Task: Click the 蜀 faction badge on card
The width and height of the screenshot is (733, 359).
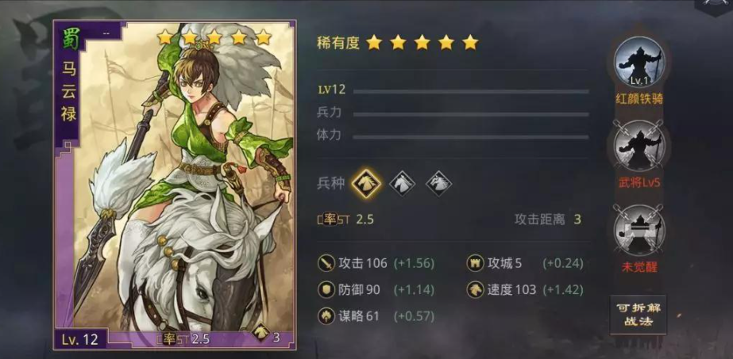Action: click(x=69, y=39)
